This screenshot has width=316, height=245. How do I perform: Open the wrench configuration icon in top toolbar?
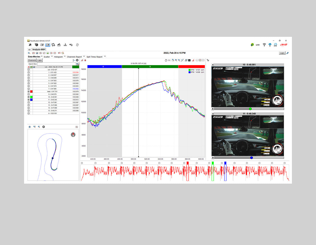coord(30,45)
